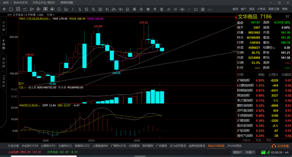292x157 pixels.
Task: Open the 资讯 menu
Action: [x=252, y=9]
